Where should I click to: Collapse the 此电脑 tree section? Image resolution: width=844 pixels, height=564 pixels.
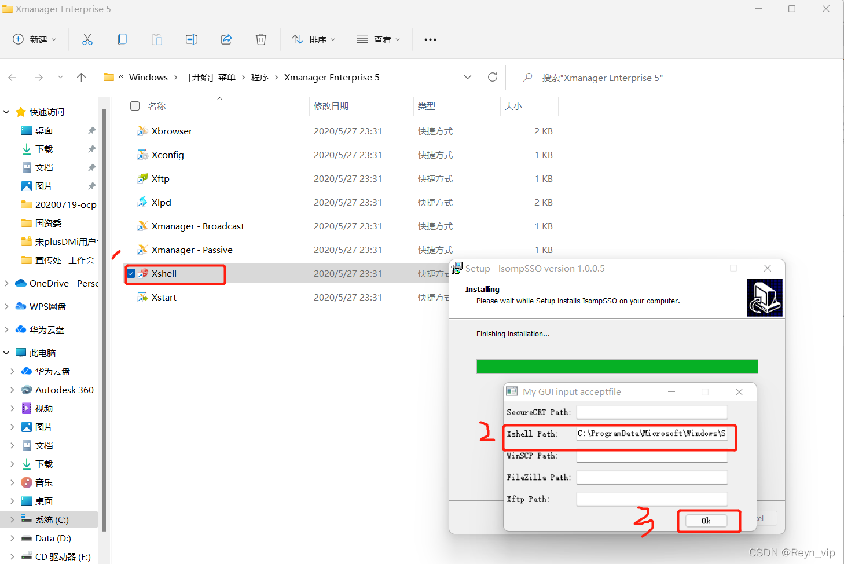coord(6,353)
